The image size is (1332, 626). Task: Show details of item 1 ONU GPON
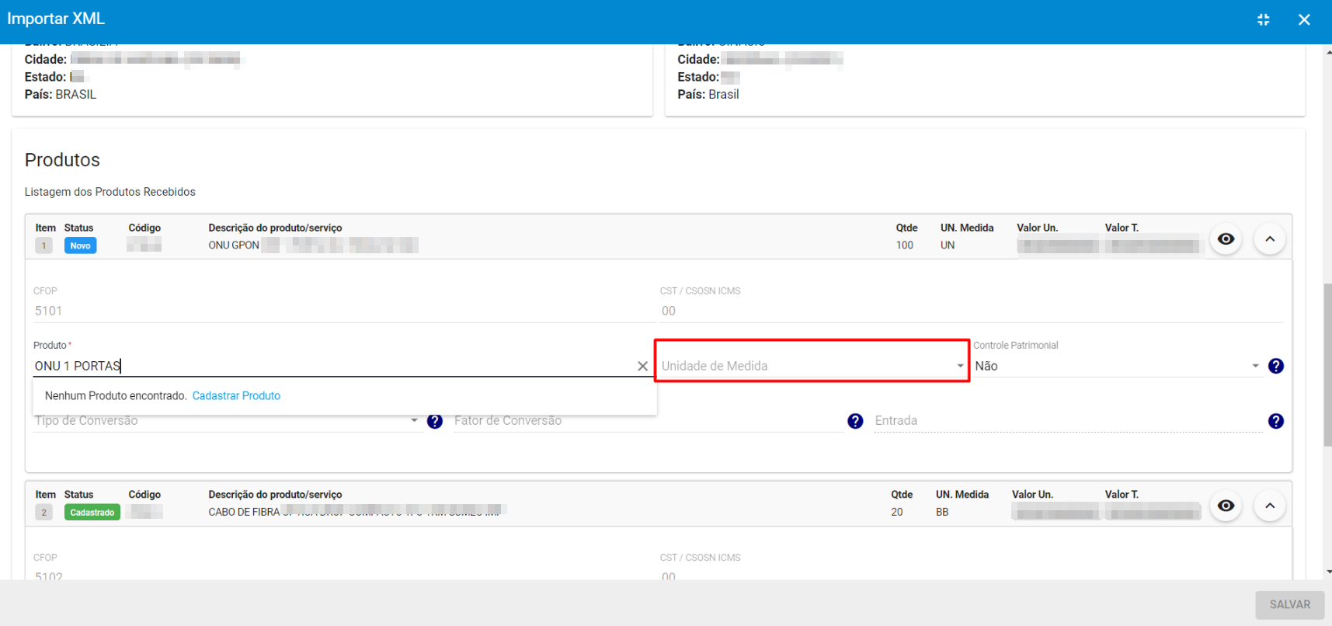coord(1226,239)
